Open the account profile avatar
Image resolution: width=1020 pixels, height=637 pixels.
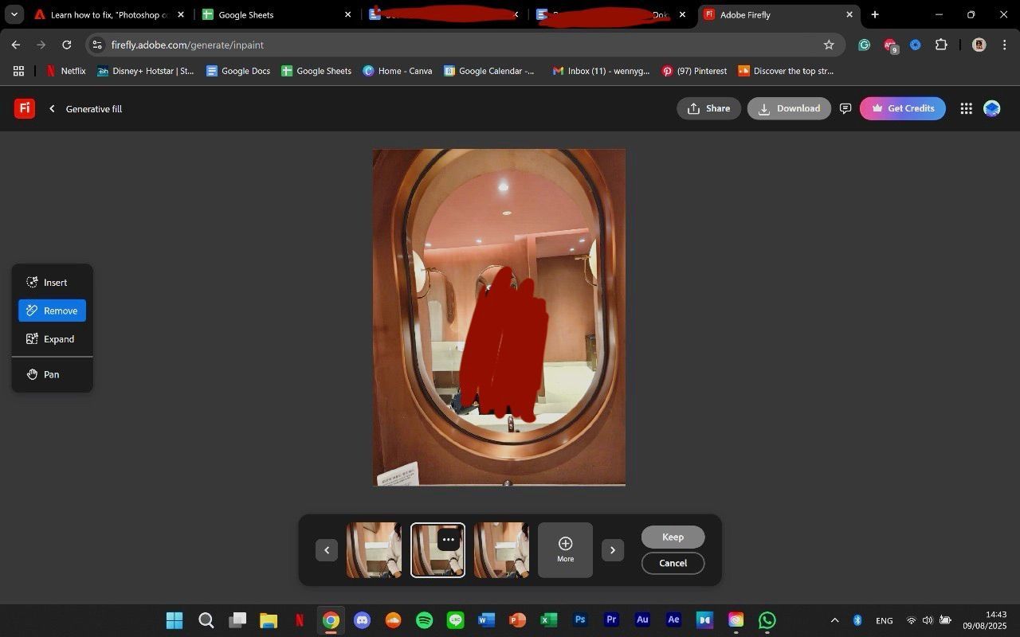(992, 108)
